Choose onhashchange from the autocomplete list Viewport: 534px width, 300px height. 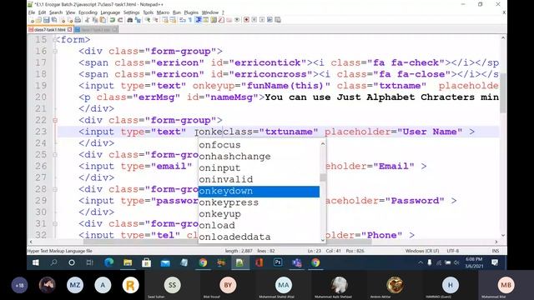(259, 157)
